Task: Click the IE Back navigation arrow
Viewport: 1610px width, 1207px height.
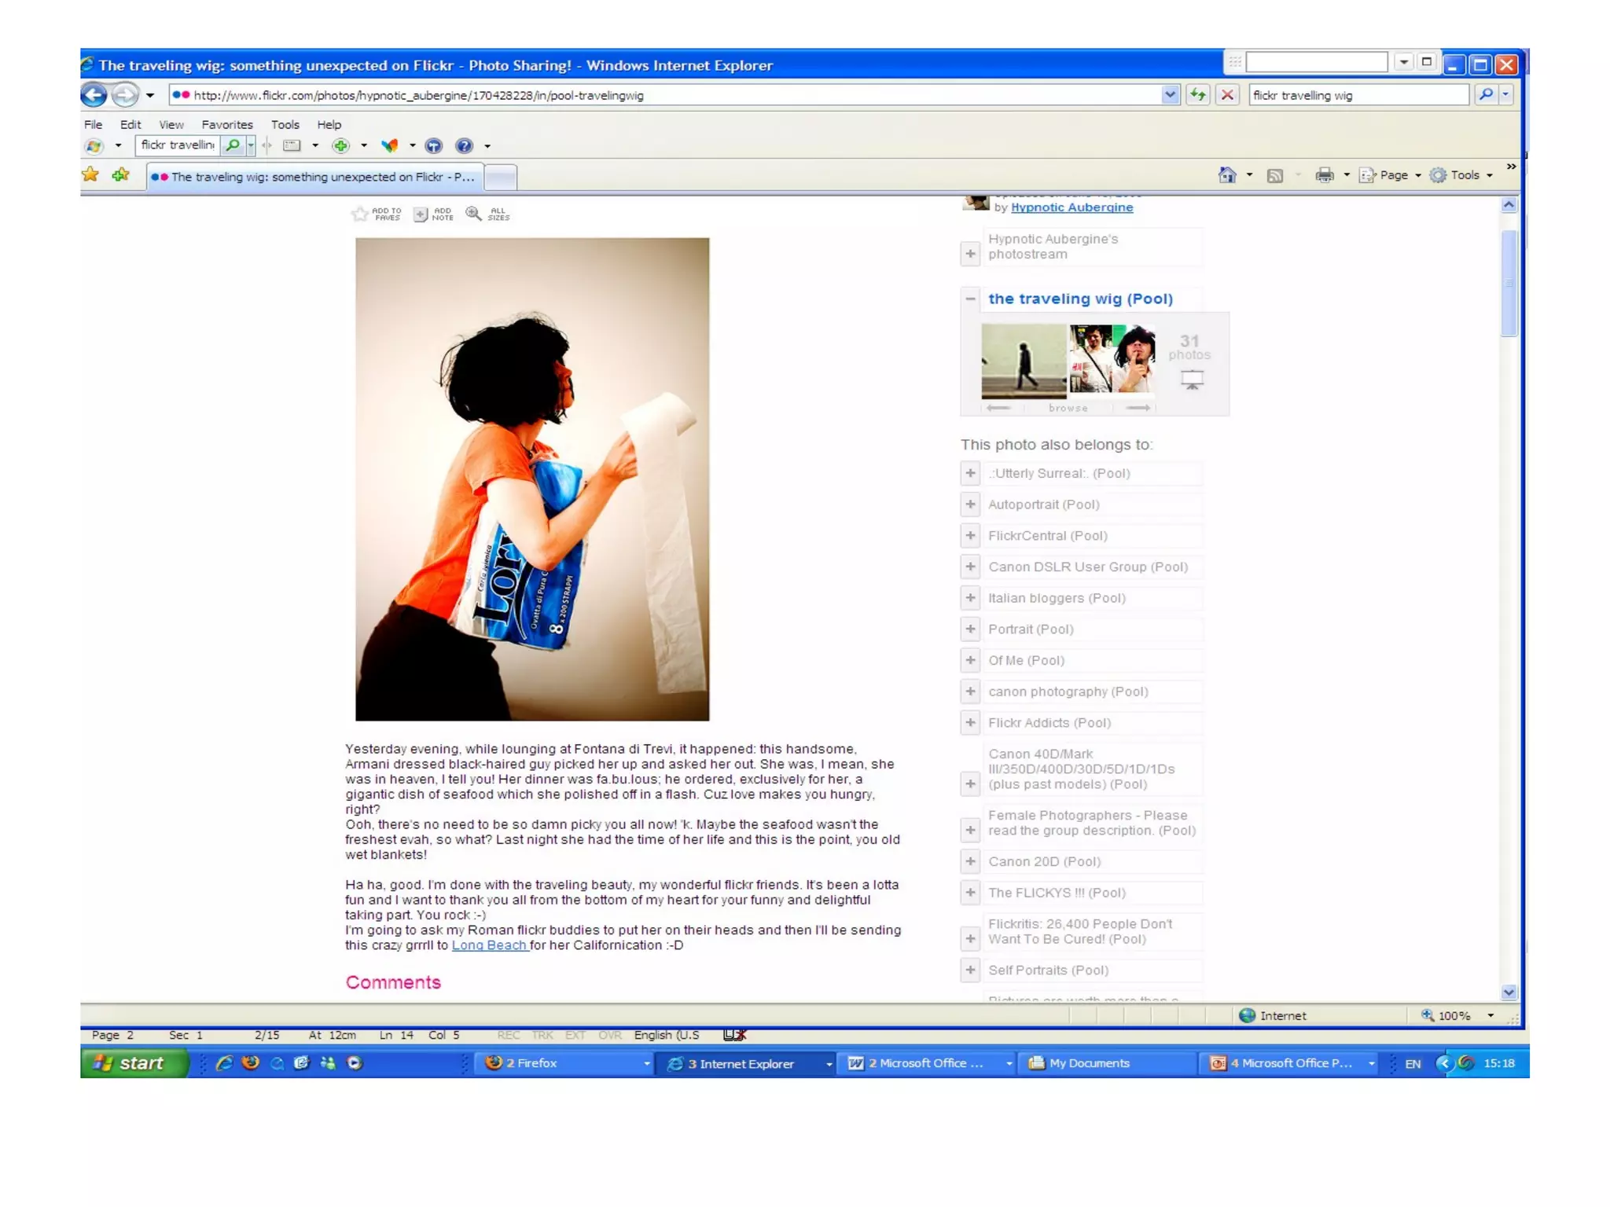Action: 94,95
